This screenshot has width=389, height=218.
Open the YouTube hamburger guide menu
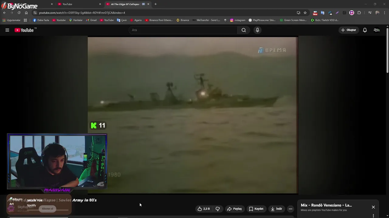7,30
